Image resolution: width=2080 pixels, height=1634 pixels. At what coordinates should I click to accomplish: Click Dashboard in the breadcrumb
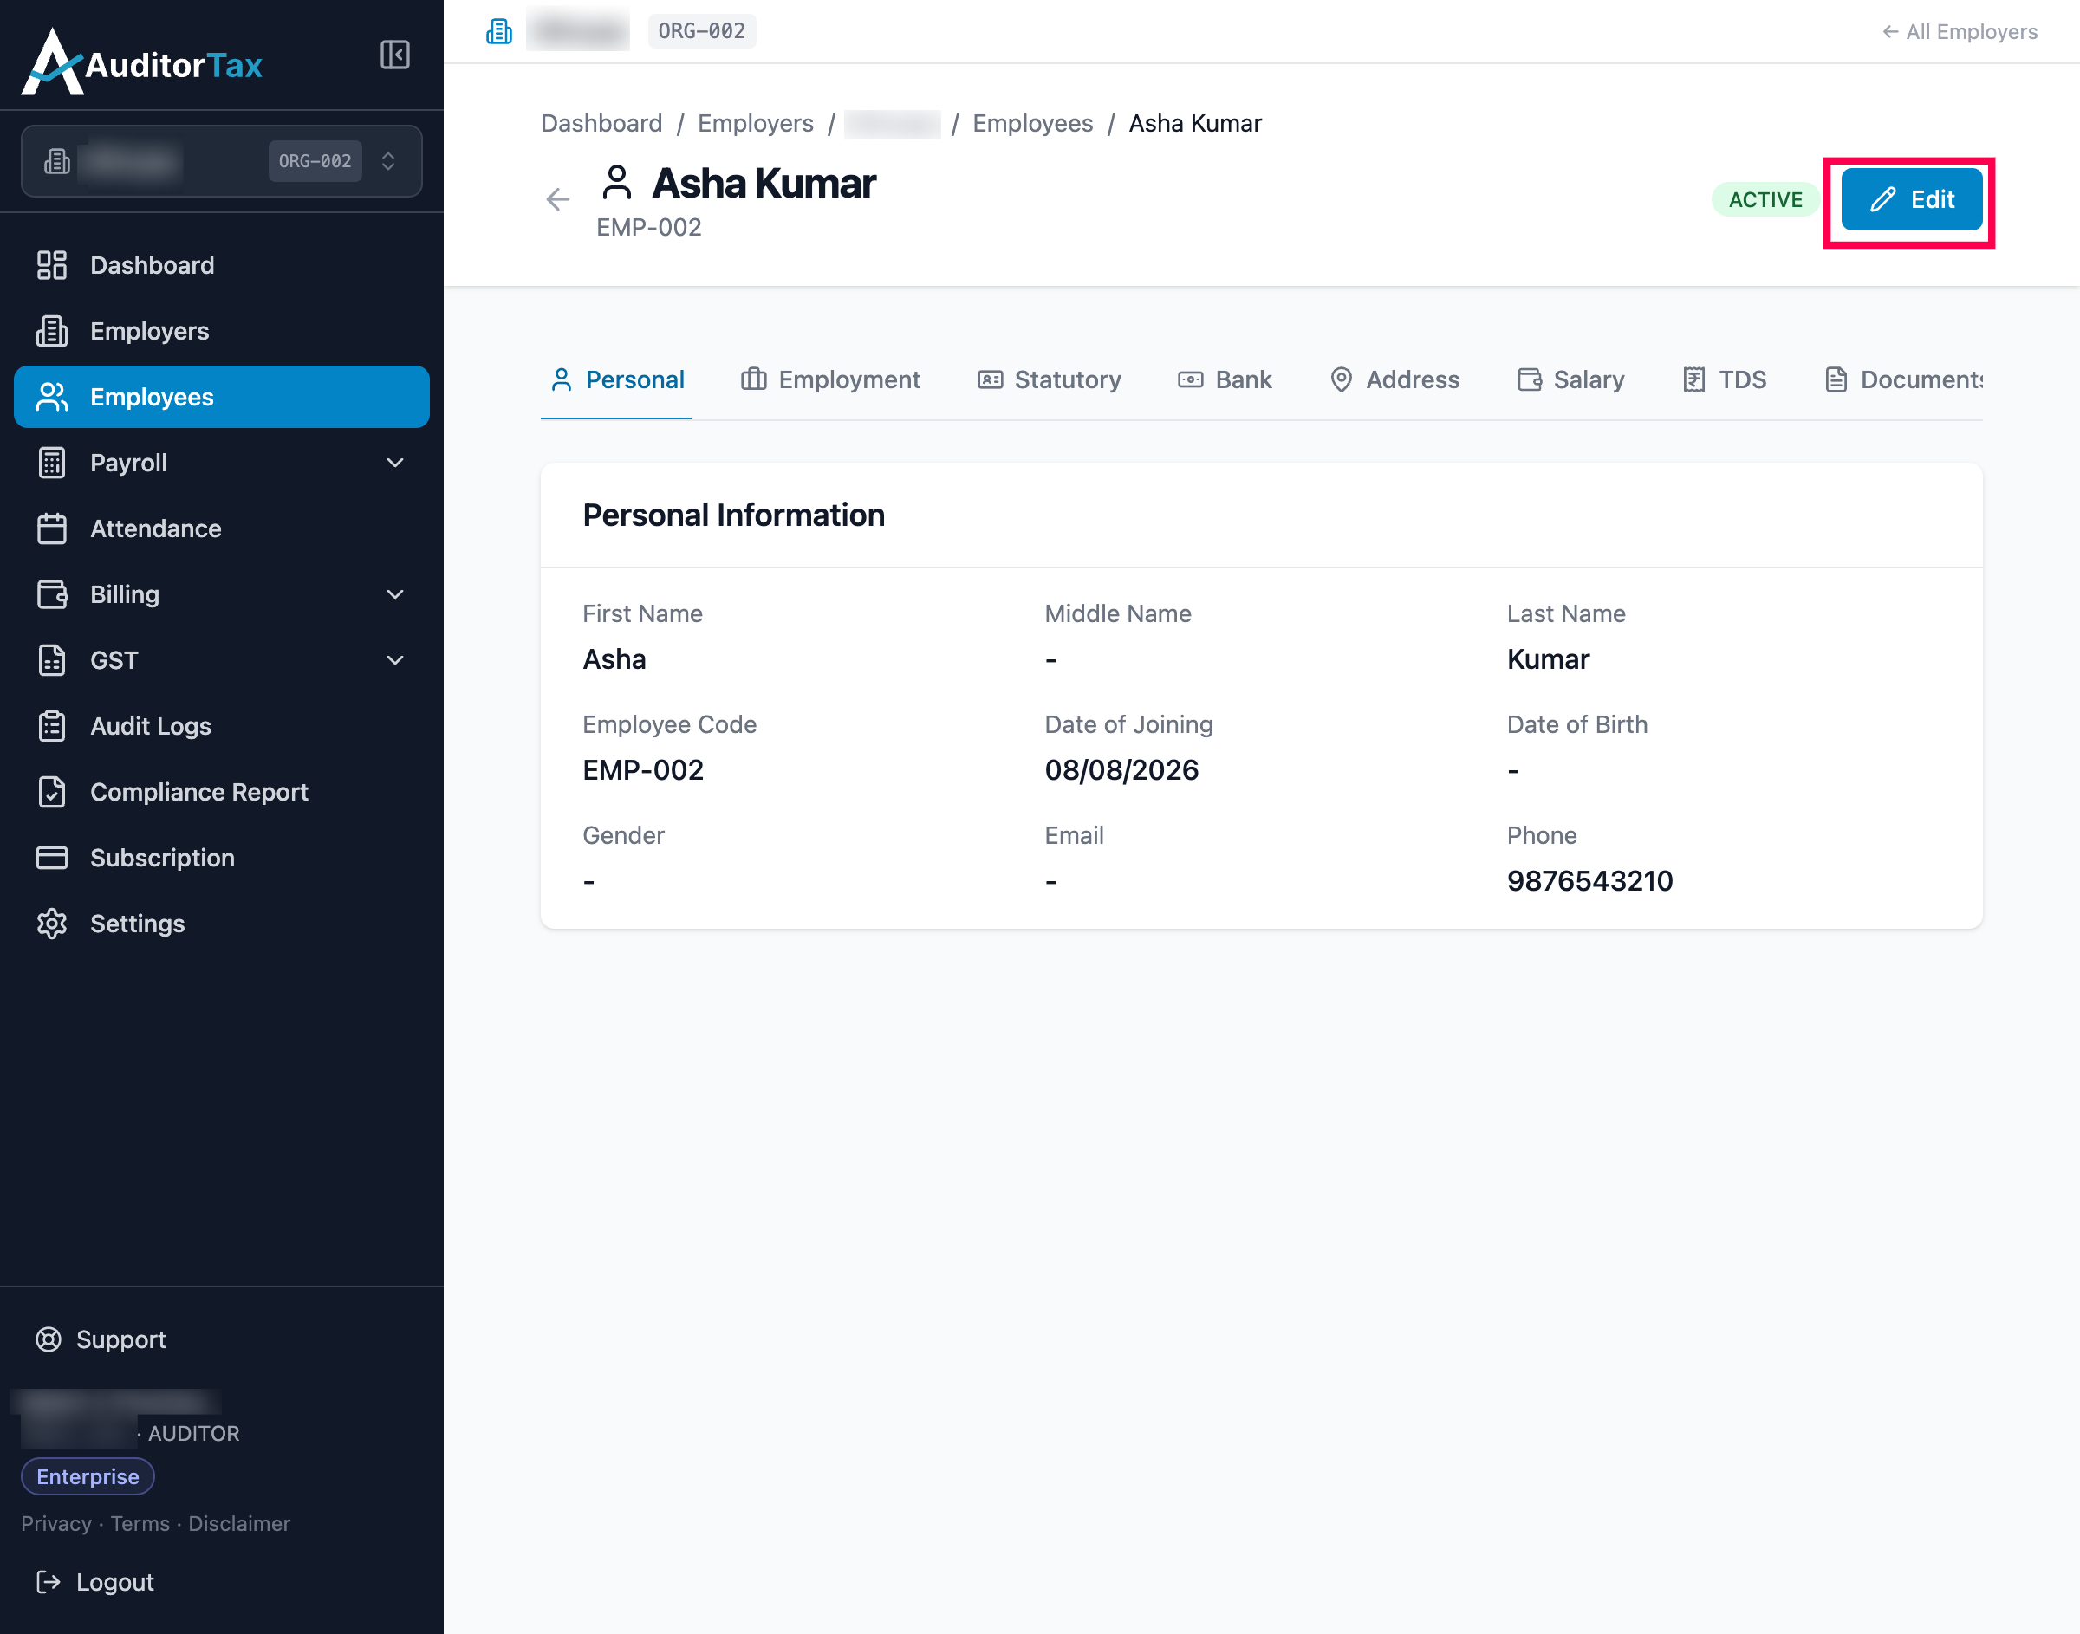point(601,123)
